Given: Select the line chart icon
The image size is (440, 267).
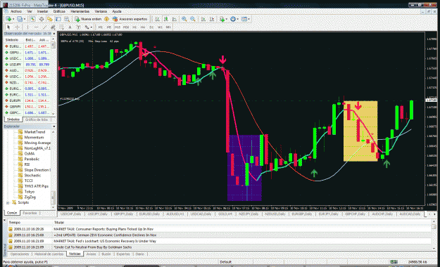Looking at the screenshot, I should (175, 19).
